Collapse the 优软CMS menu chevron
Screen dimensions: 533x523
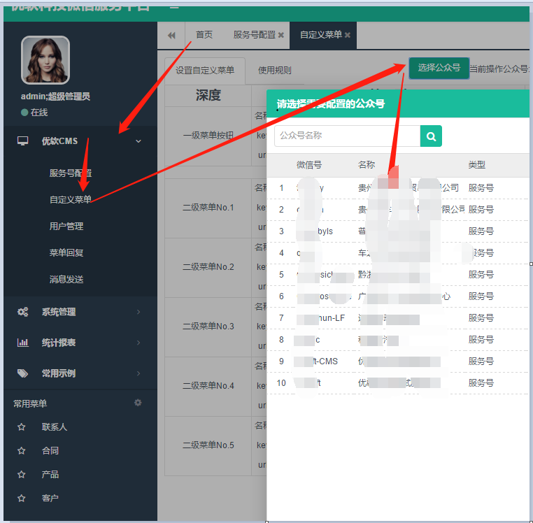138,141
